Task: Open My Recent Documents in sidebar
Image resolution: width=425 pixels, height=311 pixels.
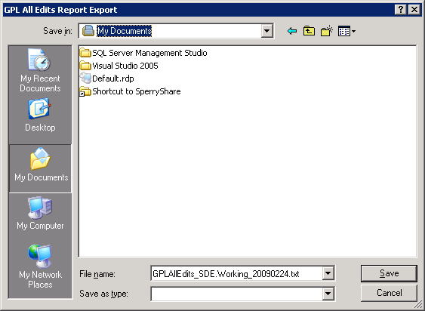Action: click(x=40, y=70)
